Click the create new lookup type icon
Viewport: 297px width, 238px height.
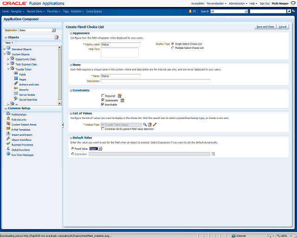tap(149, 125)
